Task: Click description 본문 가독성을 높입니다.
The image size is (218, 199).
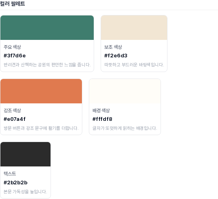Action: click(25, 192)
